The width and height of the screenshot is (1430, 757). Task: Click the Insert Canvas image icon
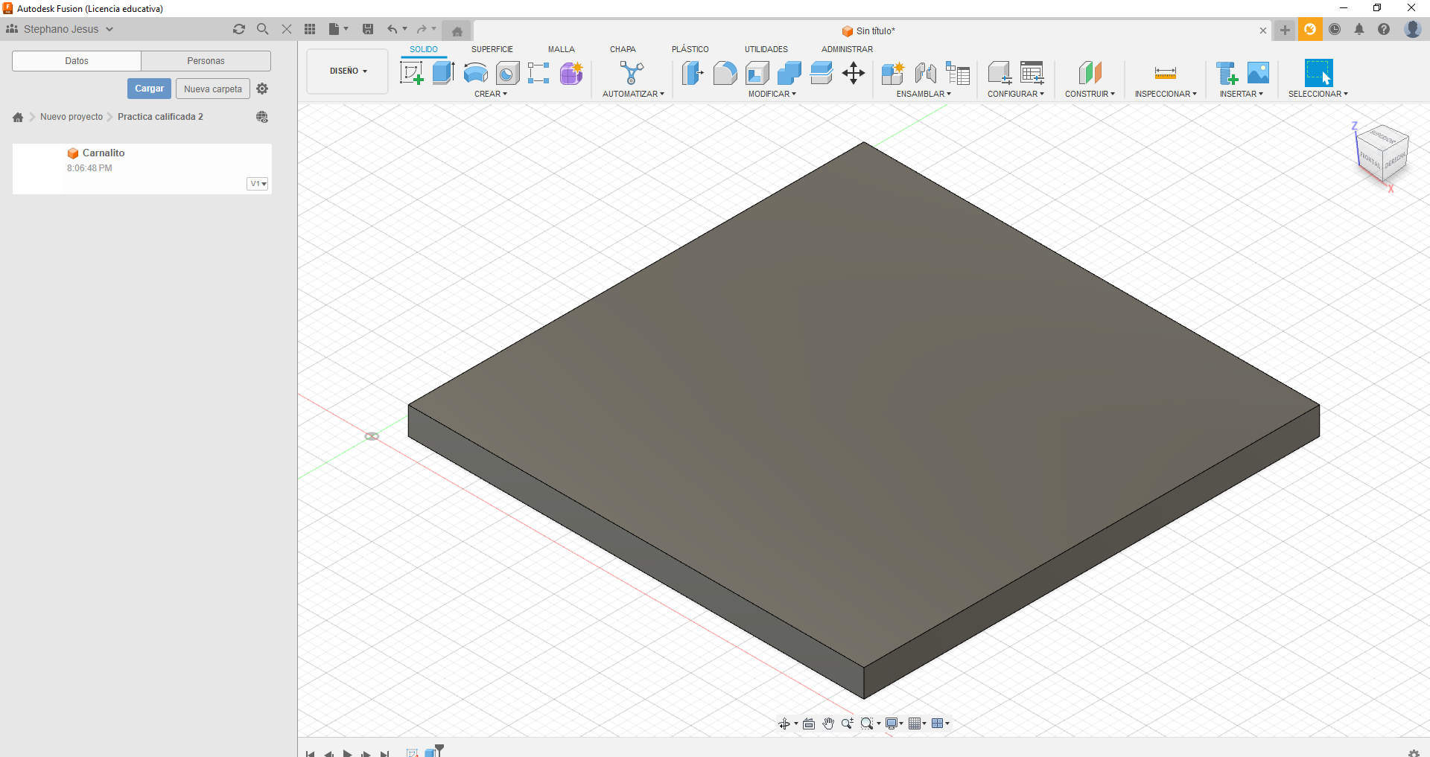click(1259, 73)
